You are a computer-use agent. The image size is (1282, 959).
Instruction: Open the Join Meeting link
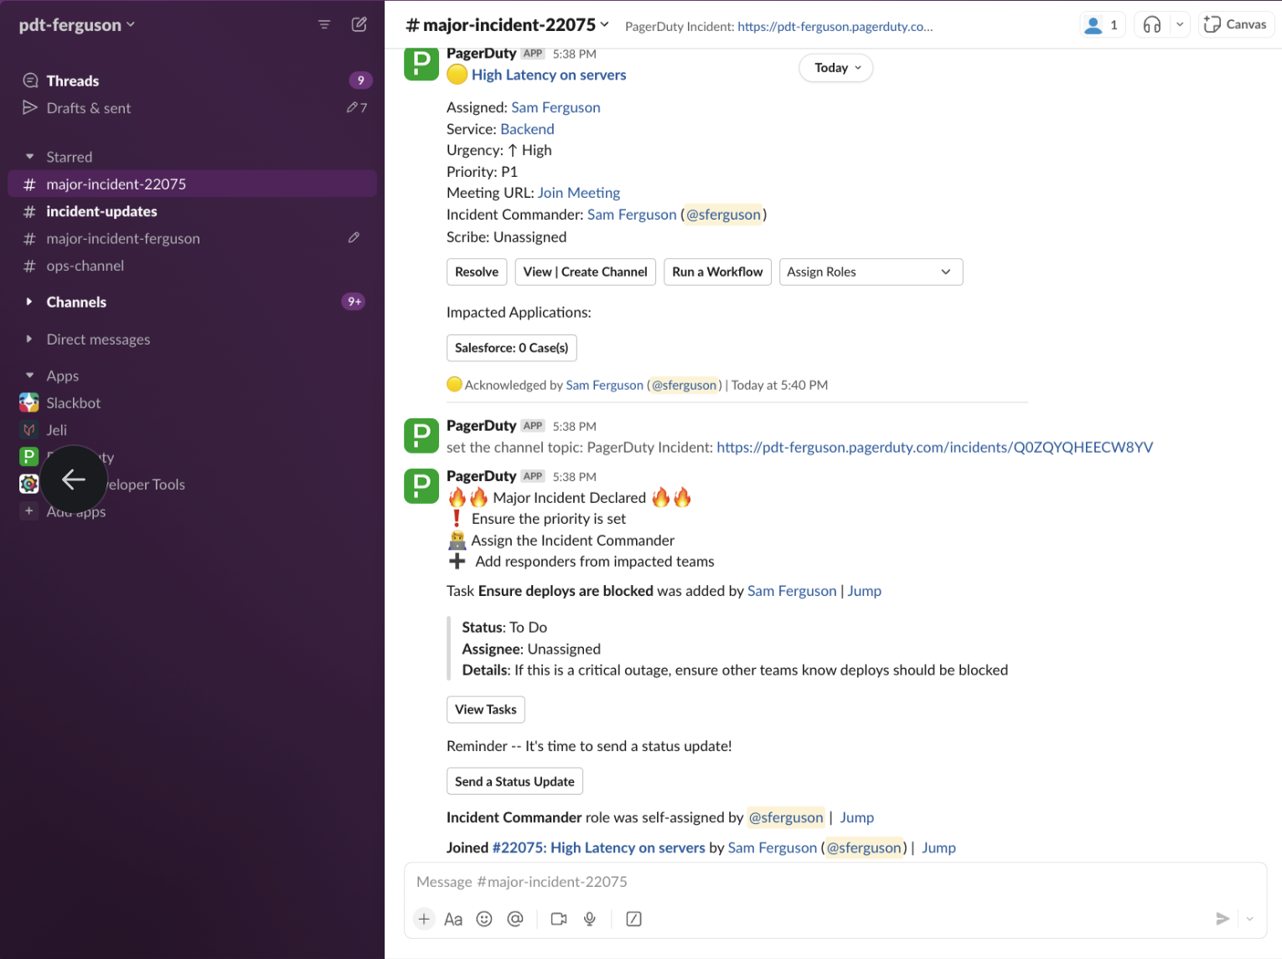click(x=578, y=193)
